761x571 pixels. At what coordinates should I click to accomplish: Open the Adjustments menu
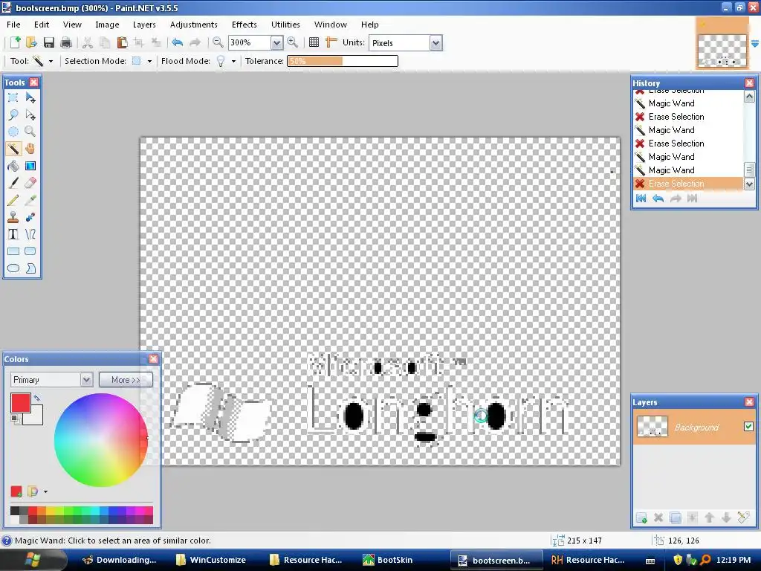tap(194, 25)
